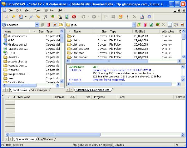This screenshot has height=148, width=187.
Task: Click the green refresh icon in main toolbar
Action: (67, 17)
